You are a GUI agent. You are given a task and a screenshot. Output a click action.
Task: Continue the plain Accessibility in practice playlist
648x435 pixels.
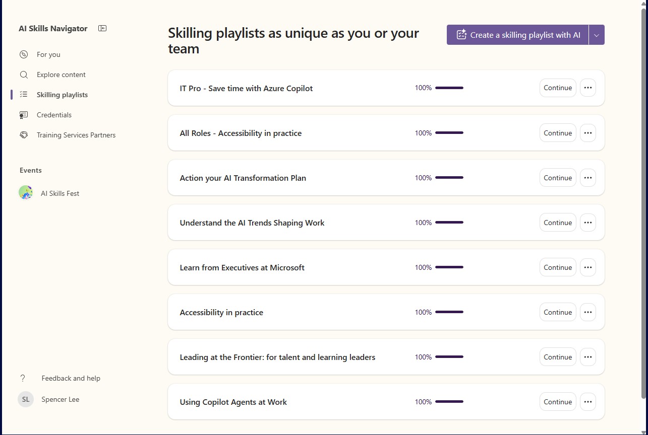pyautogui.click(x=558, y=312)
